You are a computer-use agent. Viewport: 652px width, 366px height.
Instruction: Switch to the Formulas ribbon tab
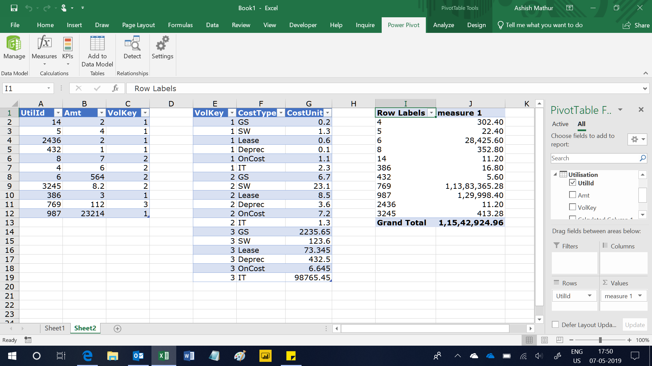[180, 25]
